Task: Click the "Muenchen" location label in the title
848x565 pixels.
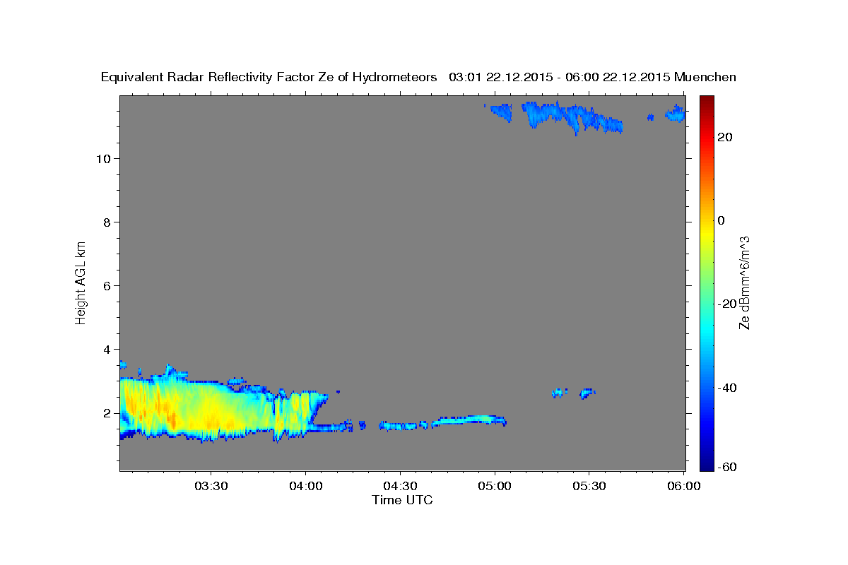Action: 705,77
